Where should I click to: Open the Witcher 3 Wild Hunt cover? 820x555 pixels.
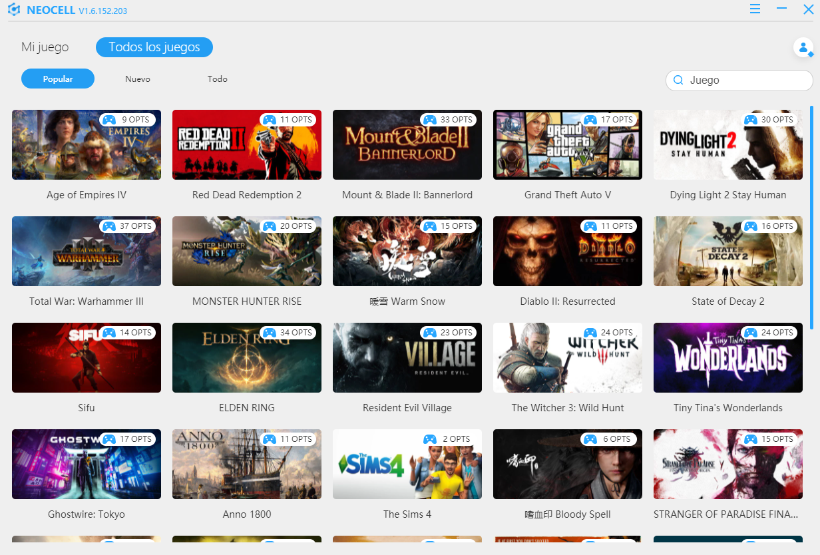click(568, 358)
